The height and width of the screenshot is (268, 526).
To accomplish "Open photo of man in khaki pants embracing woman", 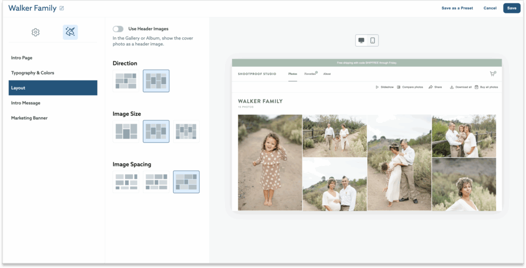I will point(399,162).
